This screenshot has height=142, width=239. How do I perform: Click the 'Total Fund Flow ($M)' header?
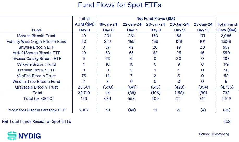pyautogui.click(x=227, y=27)
